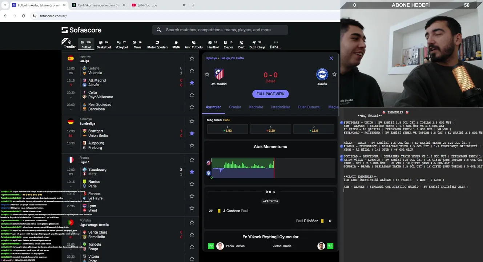The height and width of the screenshot is (262, 483).
Task: Switch to the Puan Durumu tab
Action: pos(309,107)
